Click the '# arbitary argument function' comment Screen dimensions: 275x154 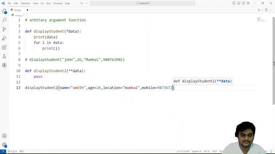pyautogui.click(x=55, y=20)
